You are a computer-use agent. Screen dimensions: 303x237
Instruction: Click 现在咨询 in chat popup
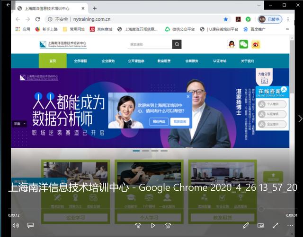(180, 122)
